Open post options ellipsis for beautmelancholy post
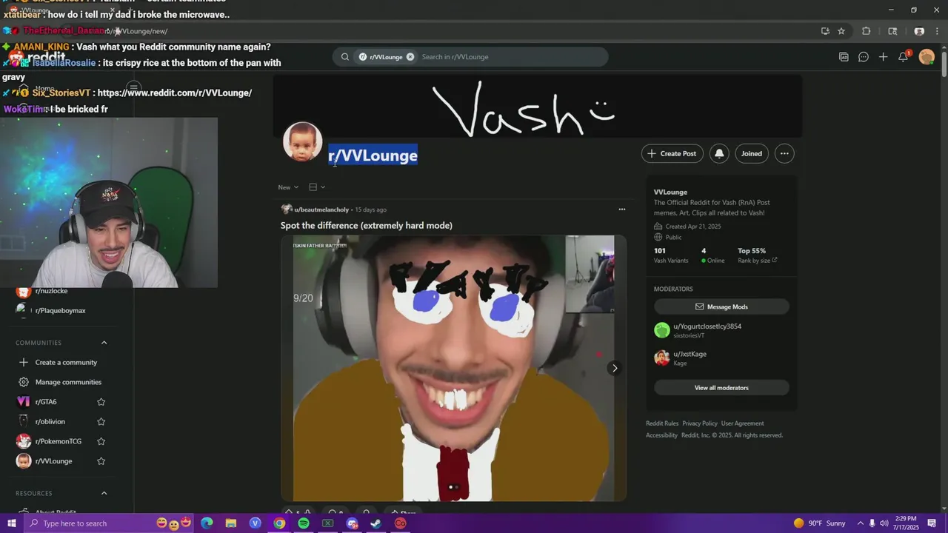The height and width of the screenshot is (533, 948). 621,209
